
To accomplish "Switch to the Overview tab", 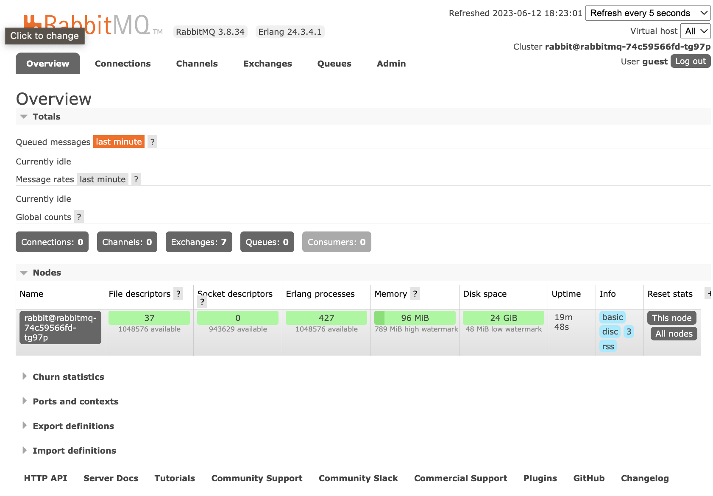I will tap(48, 64).
